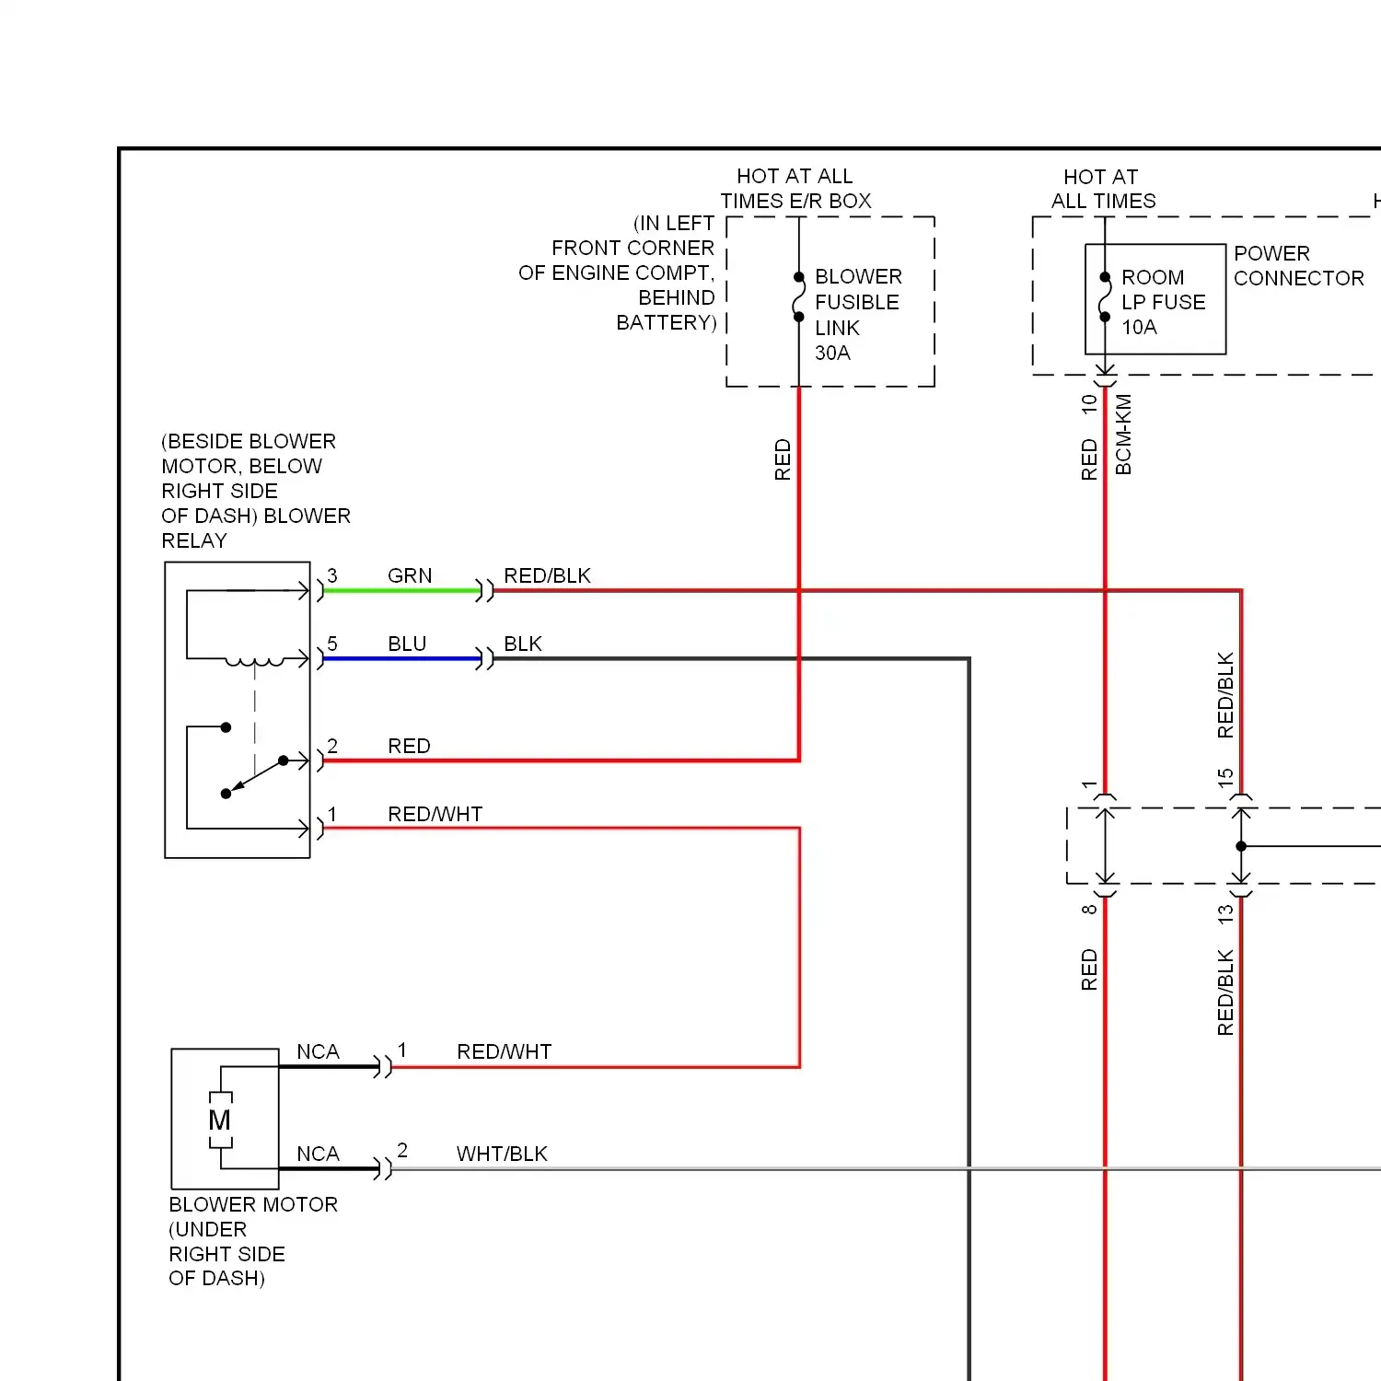Click connector pin number 10 under power connector

pos(1089,403)
